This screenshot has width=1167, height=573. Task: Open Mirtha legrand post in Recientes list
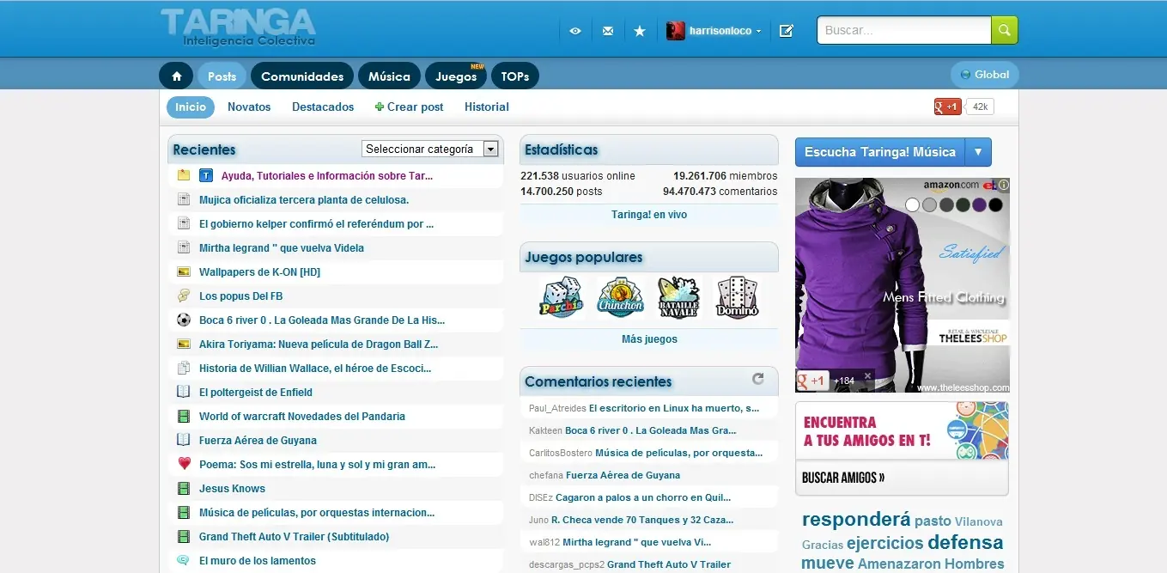coord(282,247)
